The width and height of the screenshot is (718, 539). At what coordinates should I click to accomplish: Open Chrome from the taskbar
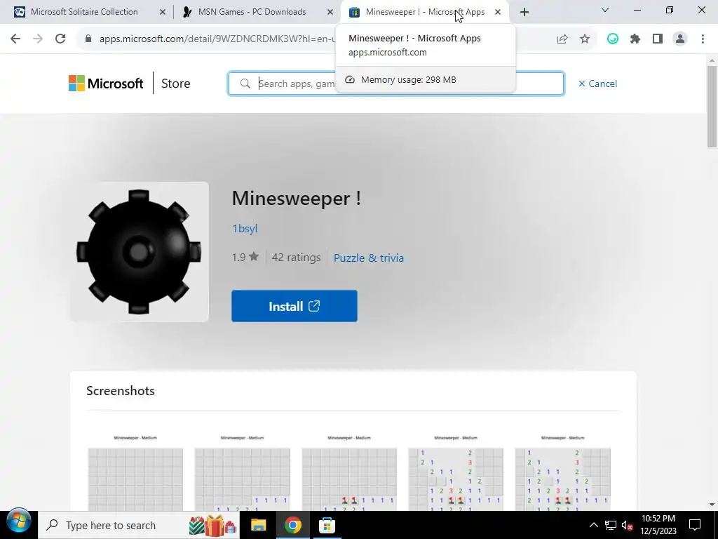[x=292, y=525]
